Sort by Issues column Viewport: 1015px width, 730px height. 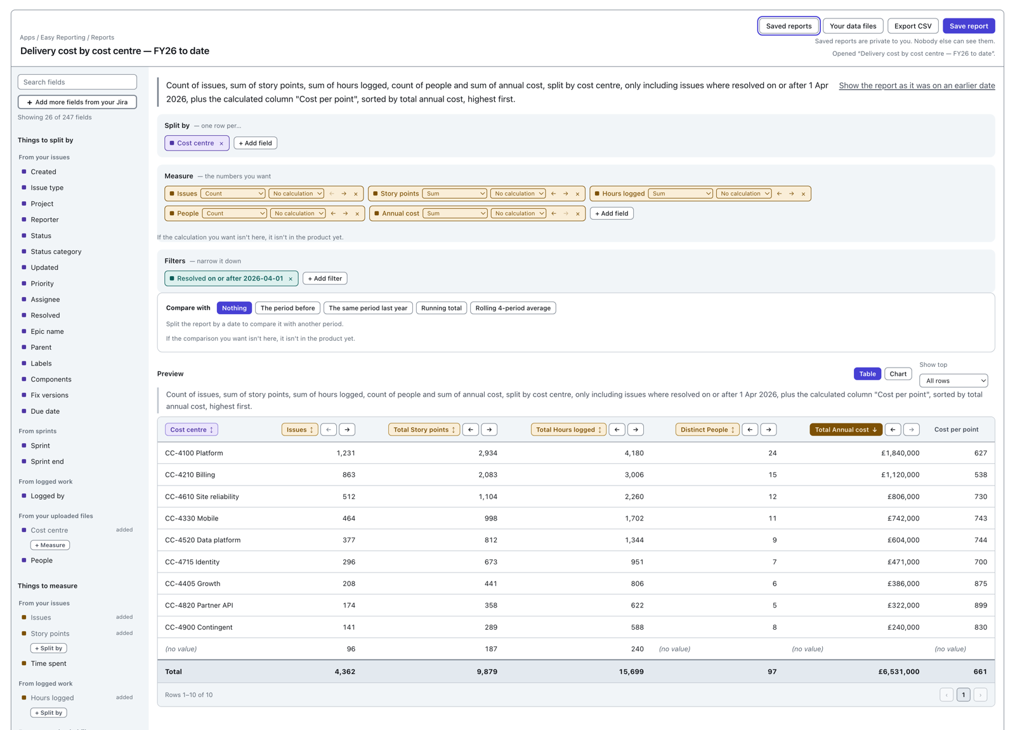300,430
